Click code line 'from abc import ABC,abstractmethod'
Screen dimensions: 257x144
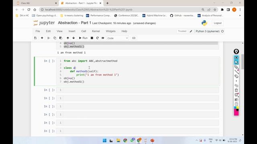pyautogui.click(x=90, y=61)
